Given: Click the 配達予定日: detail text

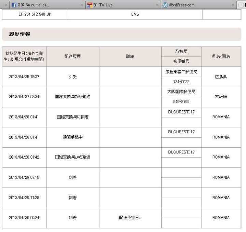Looking at the screenshot, I should click(x=130, y=218).
